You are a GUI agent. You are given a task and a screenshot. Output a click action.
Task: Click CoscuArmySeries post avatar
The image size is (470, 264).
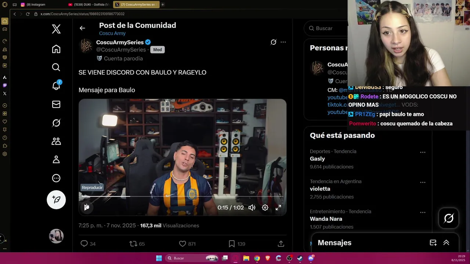pos(86,46)
